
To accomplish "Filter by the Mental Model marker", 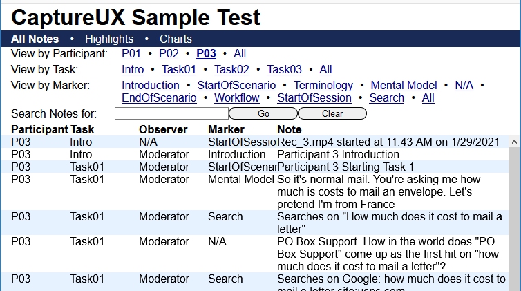I will [404, 86].
